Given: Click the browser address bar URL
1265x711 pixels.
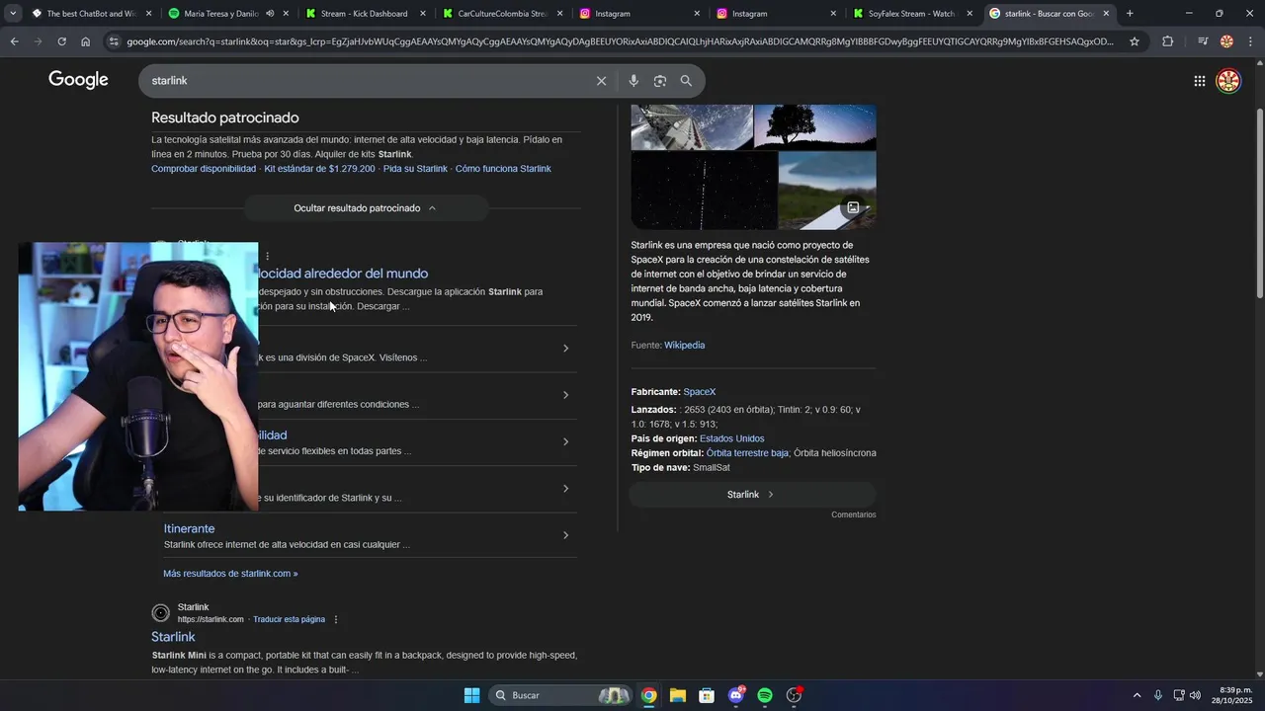Looking at the screenshot, I should pyautogui.click(x=619, y=41).
